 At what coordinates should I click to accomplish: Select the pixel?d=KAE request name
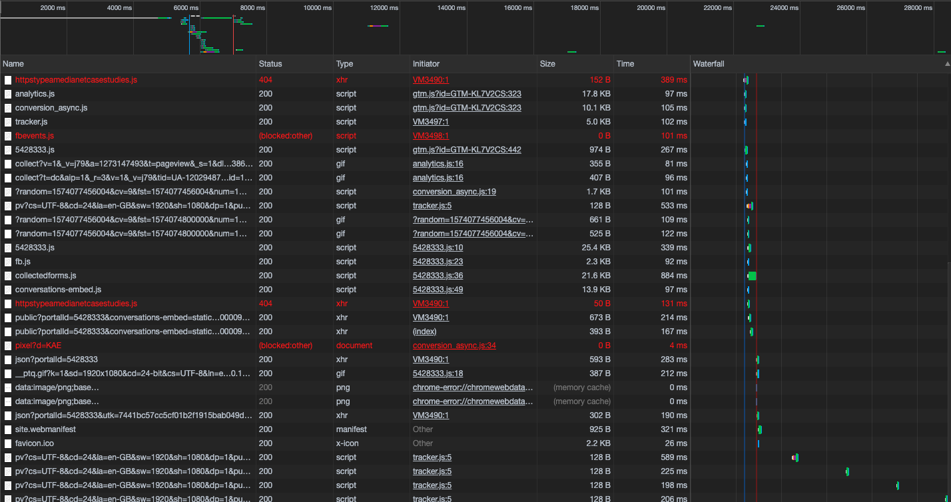pos(38,346)
